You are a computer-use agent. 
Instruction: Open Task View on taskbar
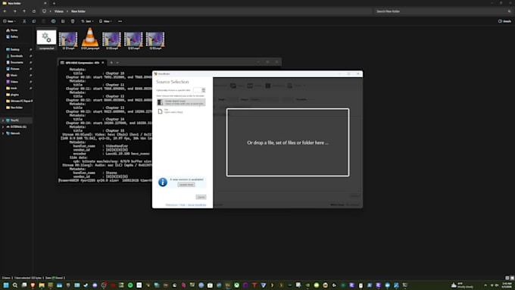coord(23,285)
